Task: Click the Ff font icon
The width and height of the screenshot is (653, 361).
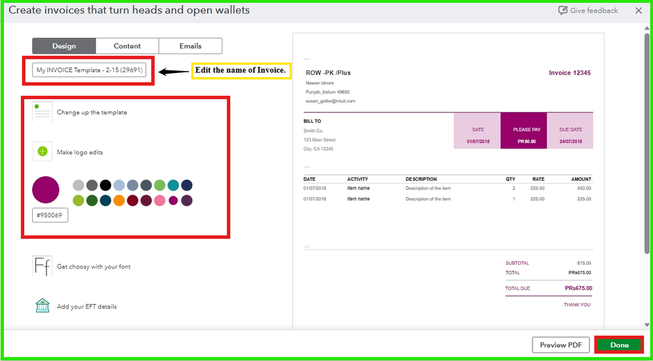Action: pos(42,266)
